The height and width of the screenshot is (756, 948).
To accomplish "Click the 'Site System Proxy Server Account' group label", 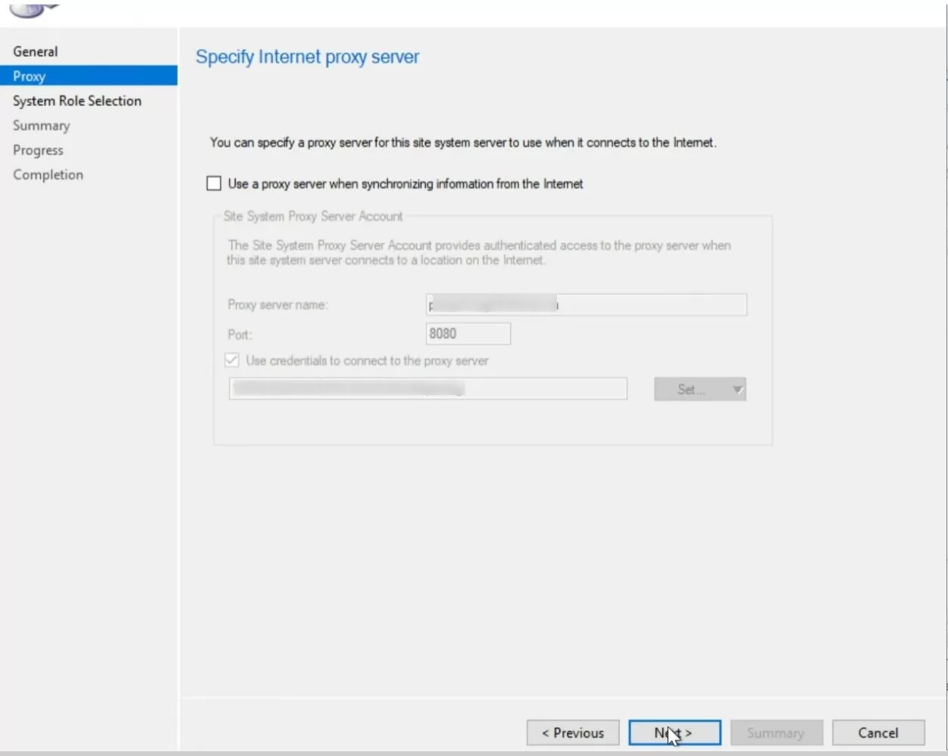I will coord(313,216).
